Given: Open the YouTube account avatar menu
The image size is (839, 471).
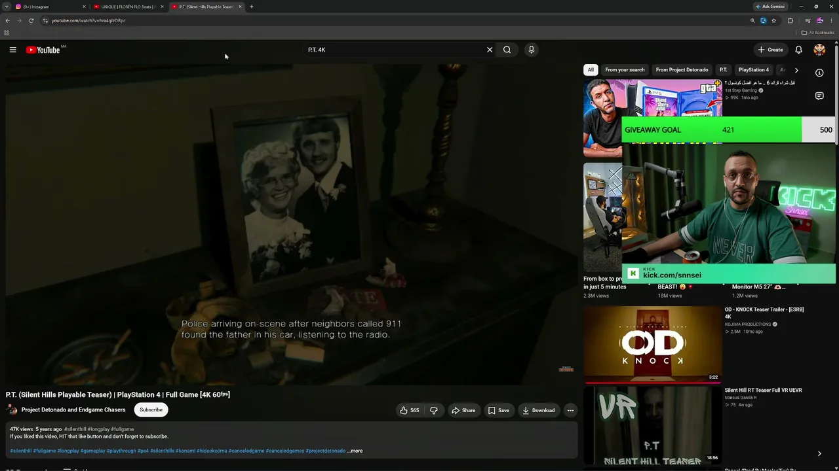Looking at the screenshot, I should [x=819, y=50].
